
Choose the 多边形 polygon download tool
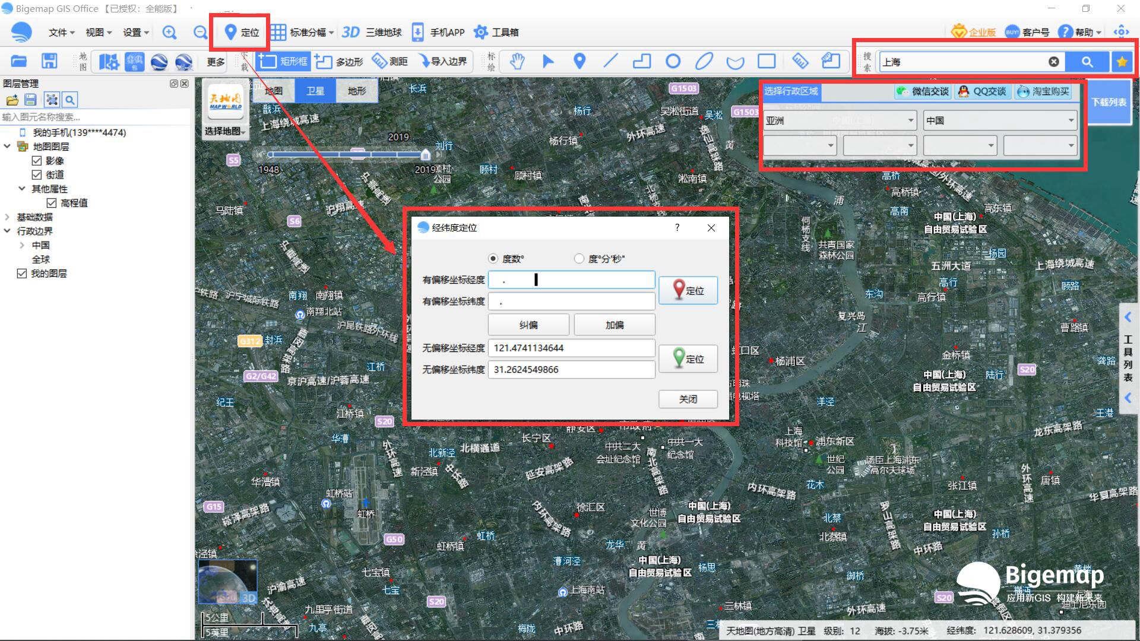coord(338,61)
